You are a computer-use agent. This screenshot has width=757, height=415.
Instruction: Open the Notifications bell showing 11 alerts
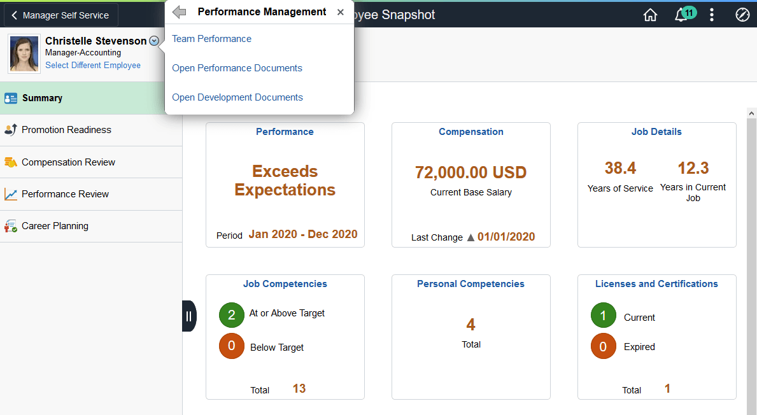point(681,14)
